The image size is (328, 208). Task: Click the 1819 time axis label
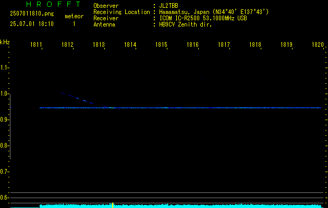pos(286,45)
